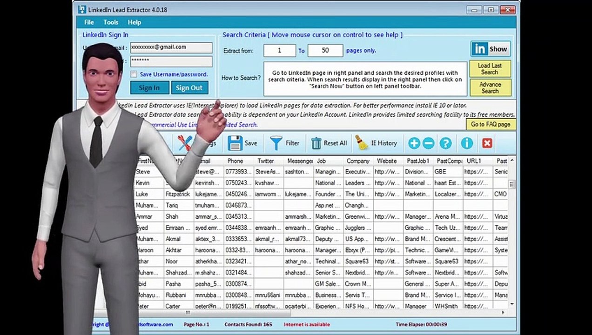Click the Sign In button
The image size is (592, 335).
point(149,87)
